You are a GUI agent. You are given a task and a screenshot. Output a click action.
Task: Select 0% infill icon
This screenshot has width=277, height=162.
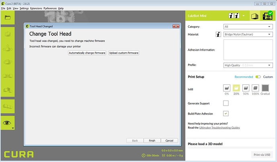coord(227,88)
